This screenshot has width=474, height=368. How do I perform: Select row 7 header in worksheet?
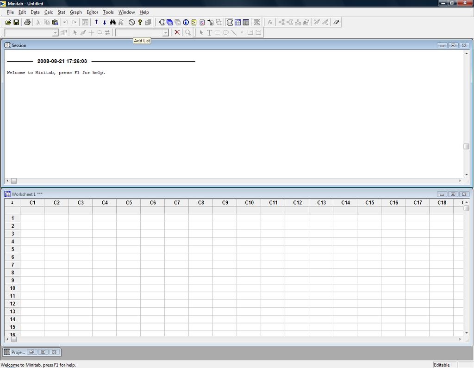(12, 265)
